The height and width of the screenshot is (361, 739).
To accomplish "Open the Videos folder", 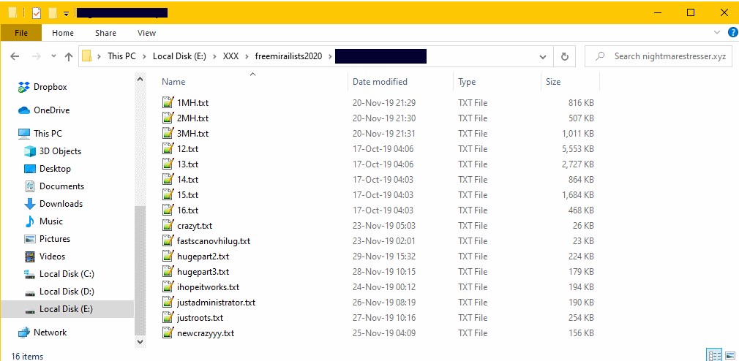I will pyautogui.click(x=45, y=256).
